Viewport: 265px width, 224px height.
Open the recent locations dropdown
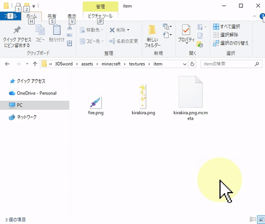tap(27, 64)
